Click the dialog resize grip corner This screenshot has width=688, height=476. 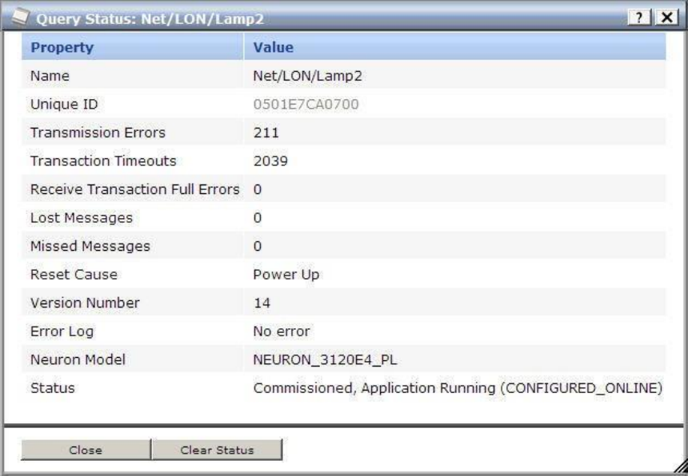pos(680,466)
